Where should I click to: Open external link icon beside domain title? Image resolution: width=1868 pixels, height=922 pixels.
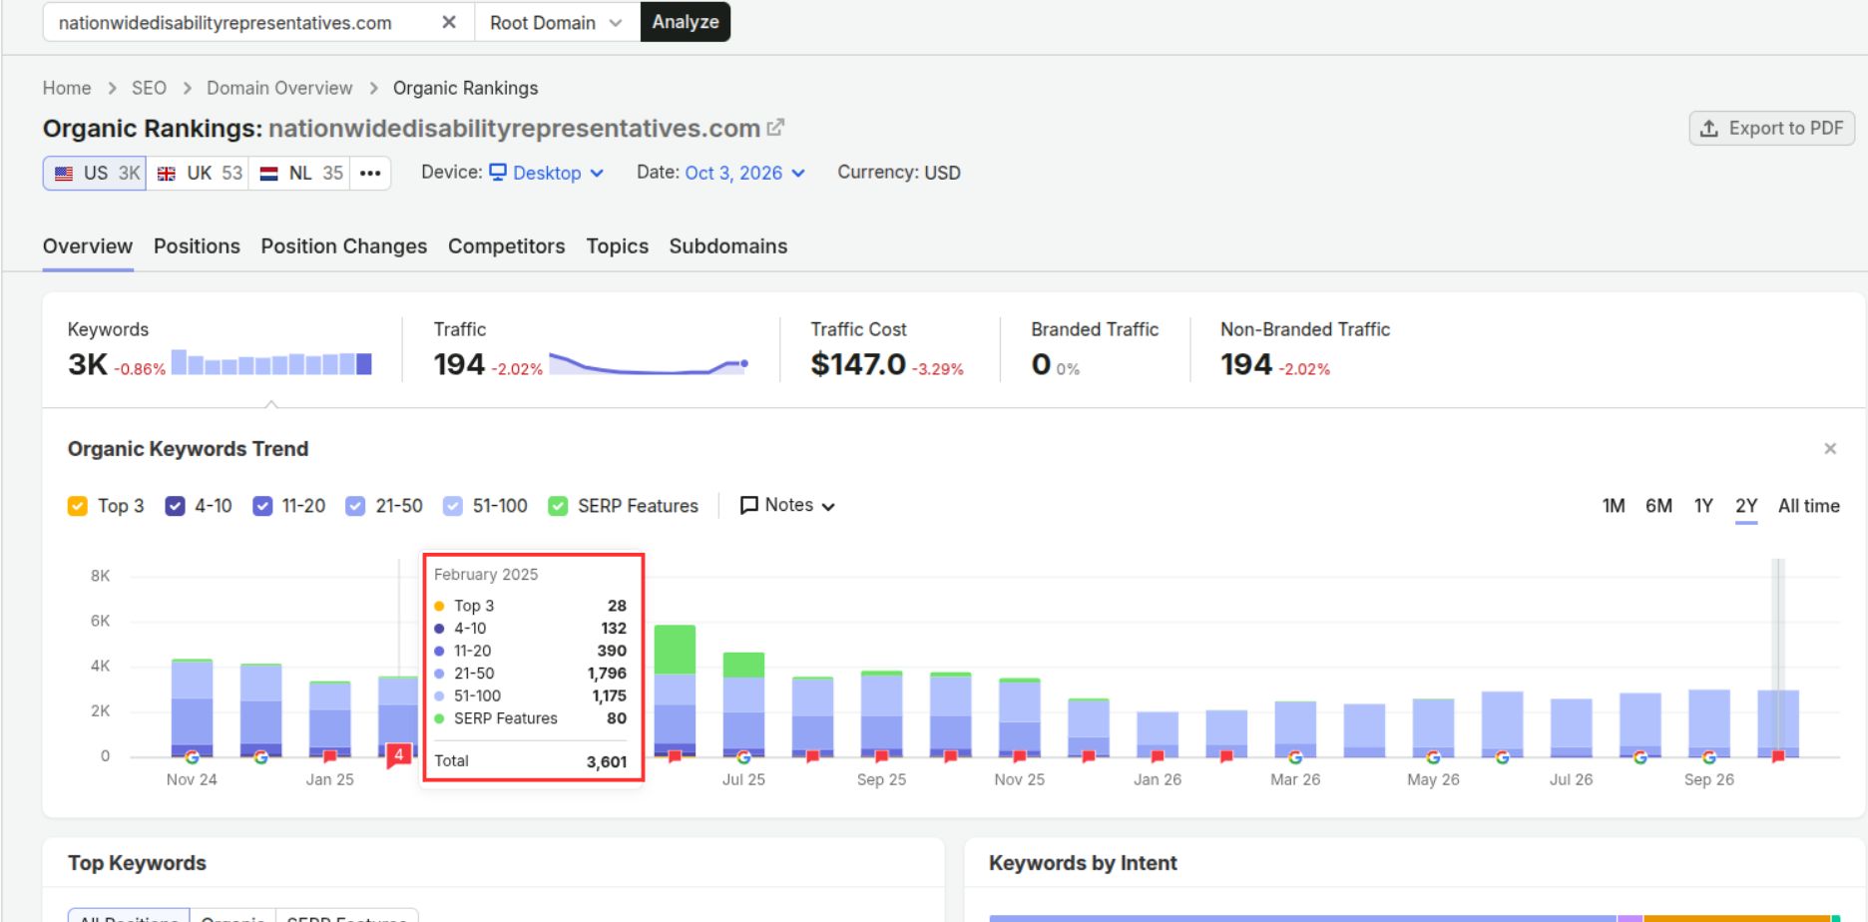click(775, 128)
